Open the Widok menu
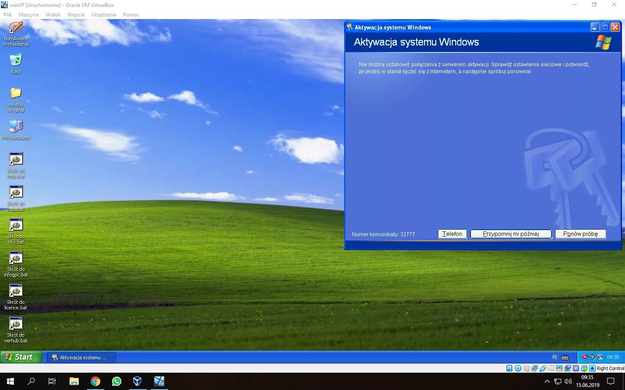 tap(53, 15)
